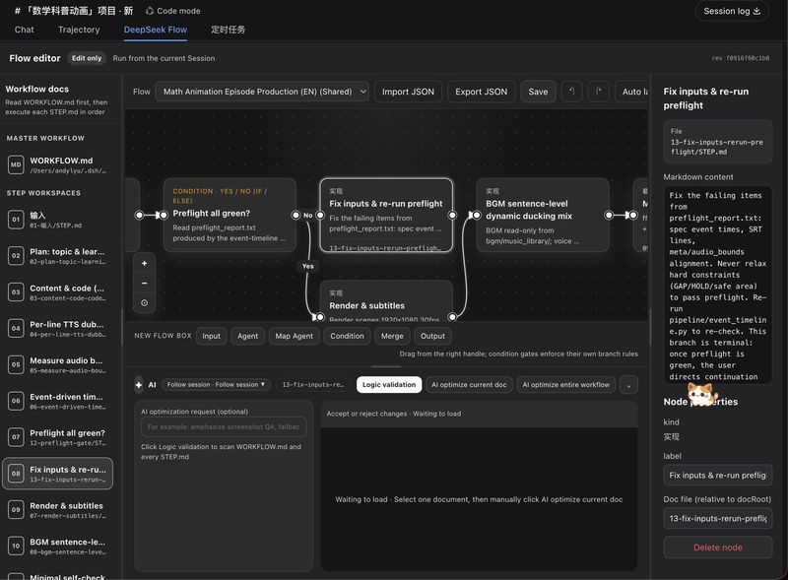Add a new Agent flow box
This screenshot has width=788, height=580.
coord(248,336)
